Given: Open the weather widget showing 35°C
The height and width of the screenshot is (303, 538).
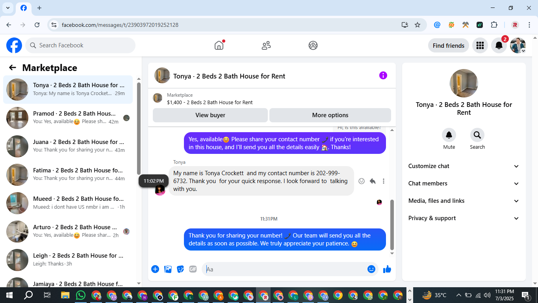Looking at the screenshot, I should (x=434, y=295).
